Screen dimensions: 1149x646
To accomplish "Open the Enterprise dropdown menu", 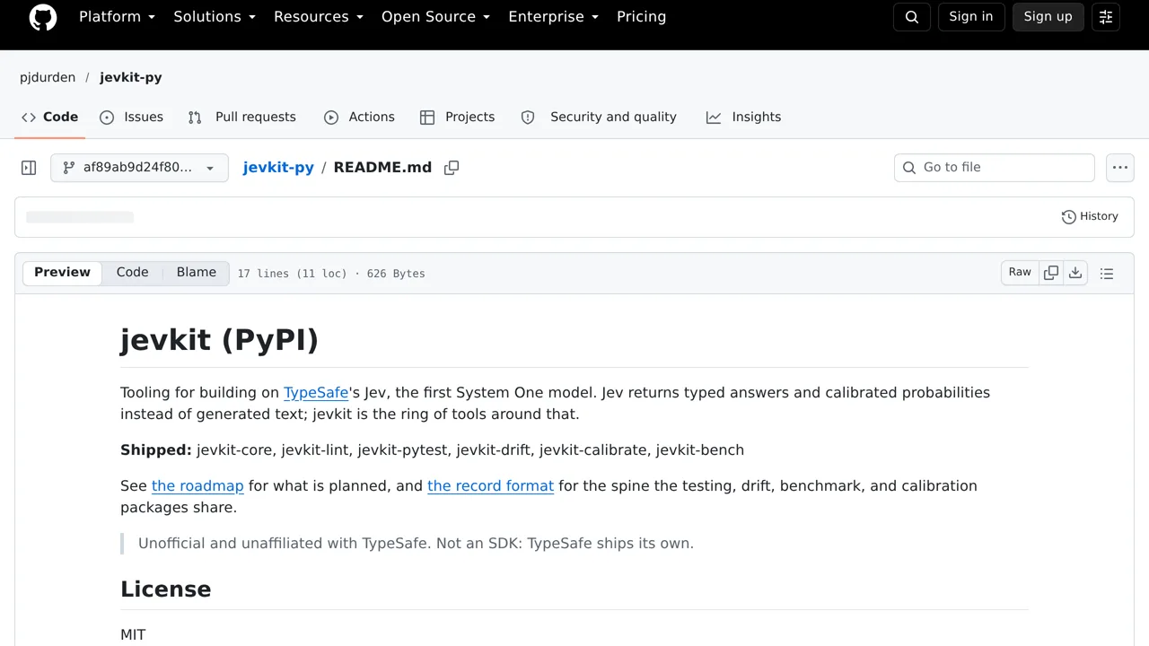I will (553, 17).
